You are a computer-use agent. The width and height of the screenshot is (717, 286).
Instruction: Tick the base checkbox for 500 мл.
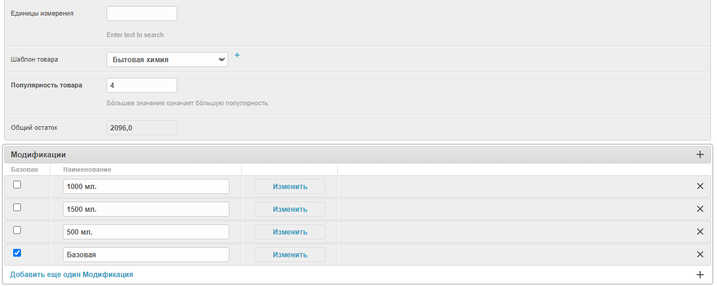click(17, 230)
